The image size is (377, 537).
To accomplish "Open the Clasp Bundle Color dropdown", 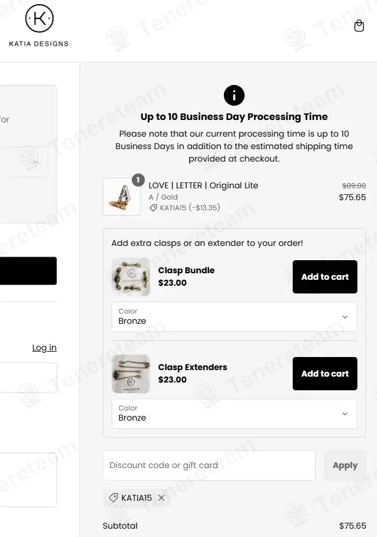I will (x=234, y=317).
